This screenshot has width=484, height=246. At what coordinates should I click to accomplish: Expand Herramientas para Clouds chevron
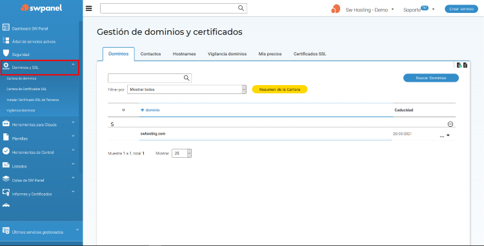73,122
